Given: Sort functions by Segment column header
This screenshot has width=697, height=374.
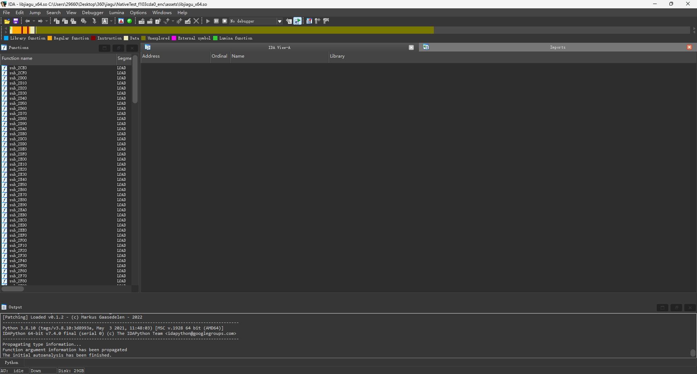Looking at the screenshot, I should [x=124, y=58].
